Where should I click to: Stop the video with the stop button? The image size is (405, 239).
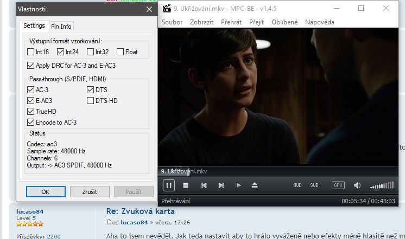[186, 185]
